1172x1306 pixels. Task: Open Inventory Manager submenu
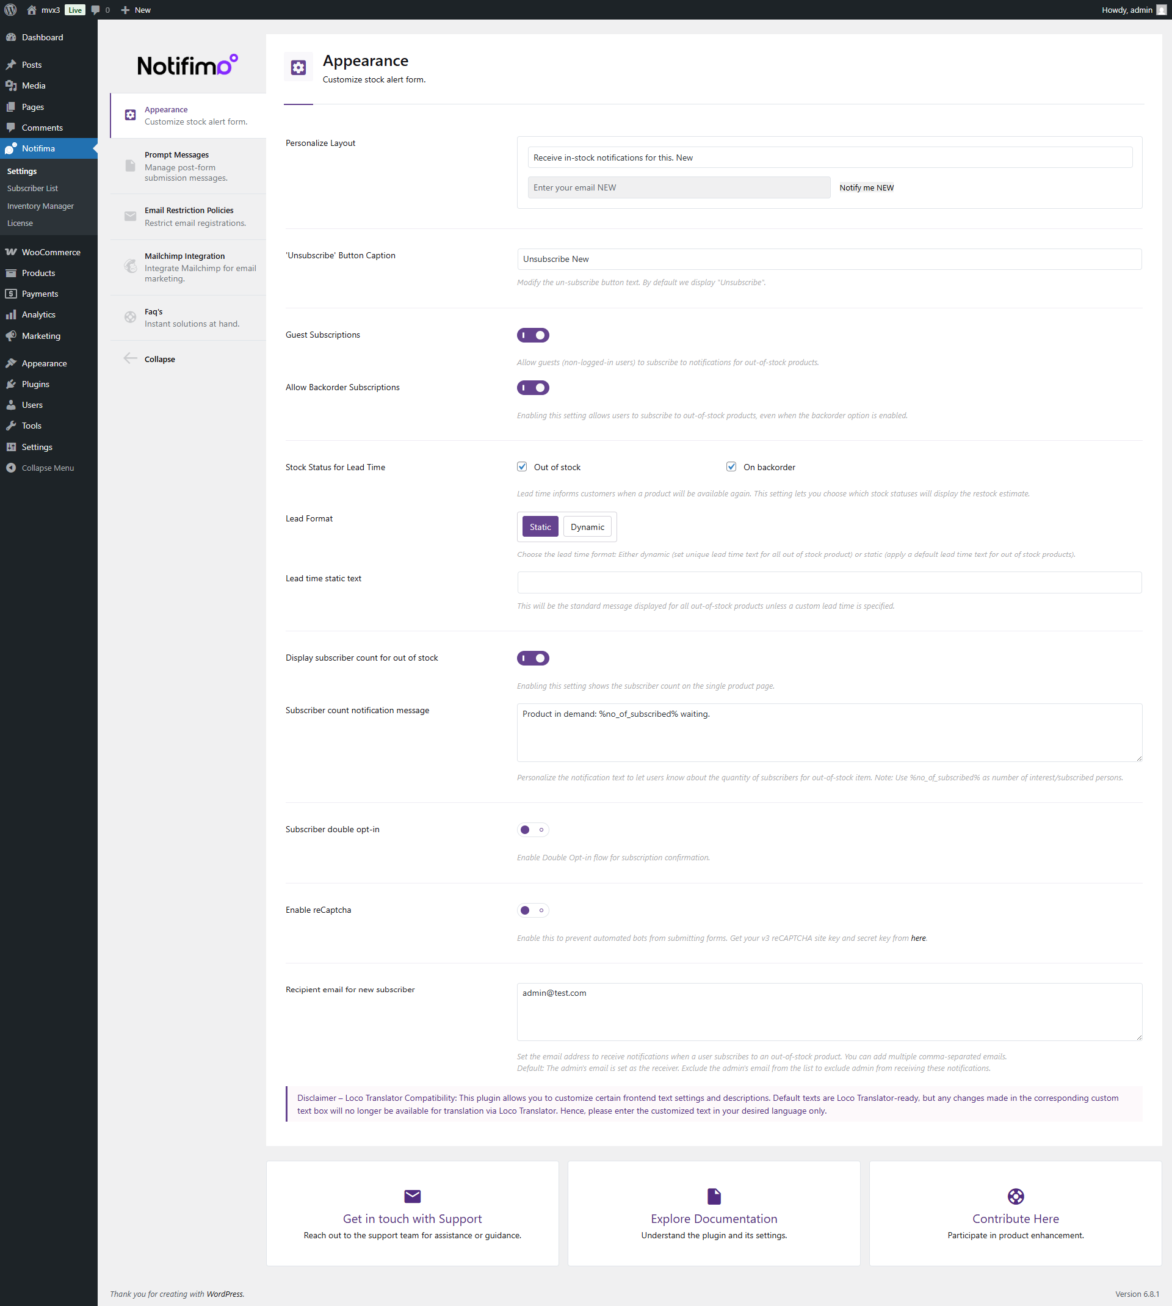[40, 206]
